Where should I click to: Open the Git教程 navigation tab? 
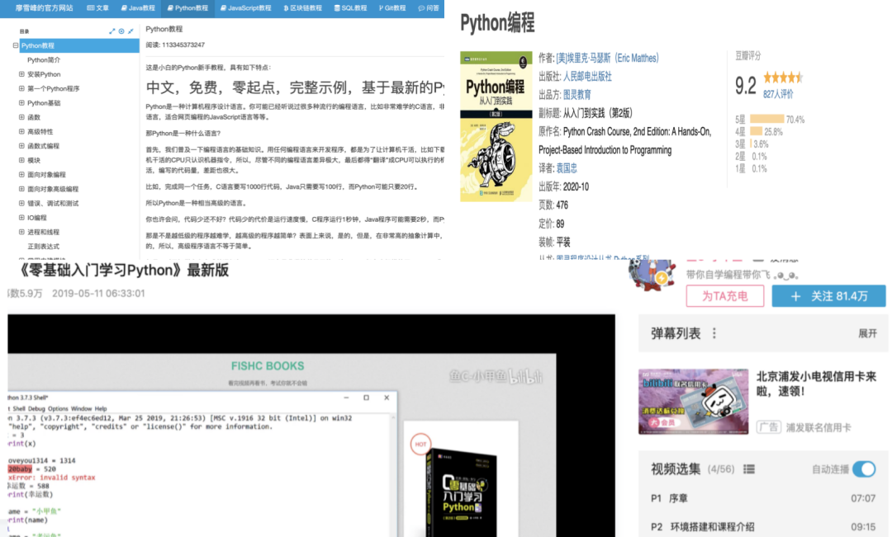392,8
